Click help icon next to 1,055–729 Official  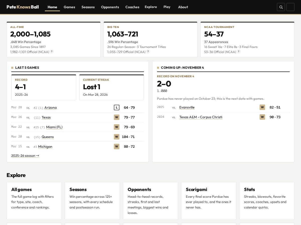(148, 51)
